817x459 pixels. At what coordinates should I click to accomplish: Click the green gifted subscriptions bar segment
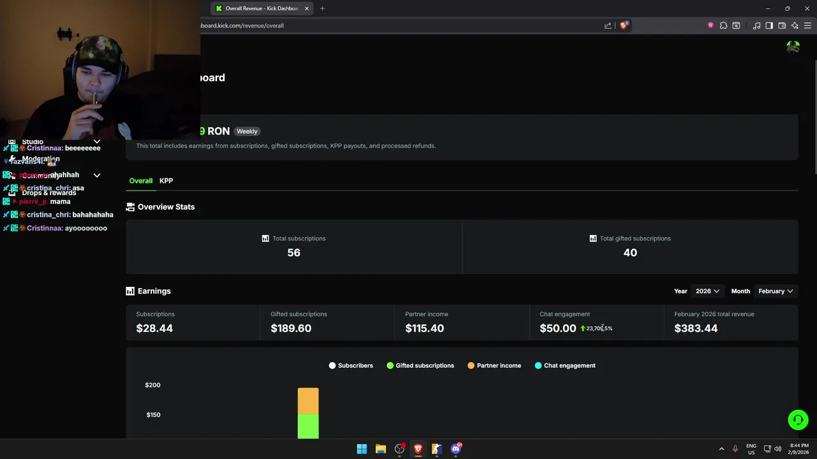(308, 426)
